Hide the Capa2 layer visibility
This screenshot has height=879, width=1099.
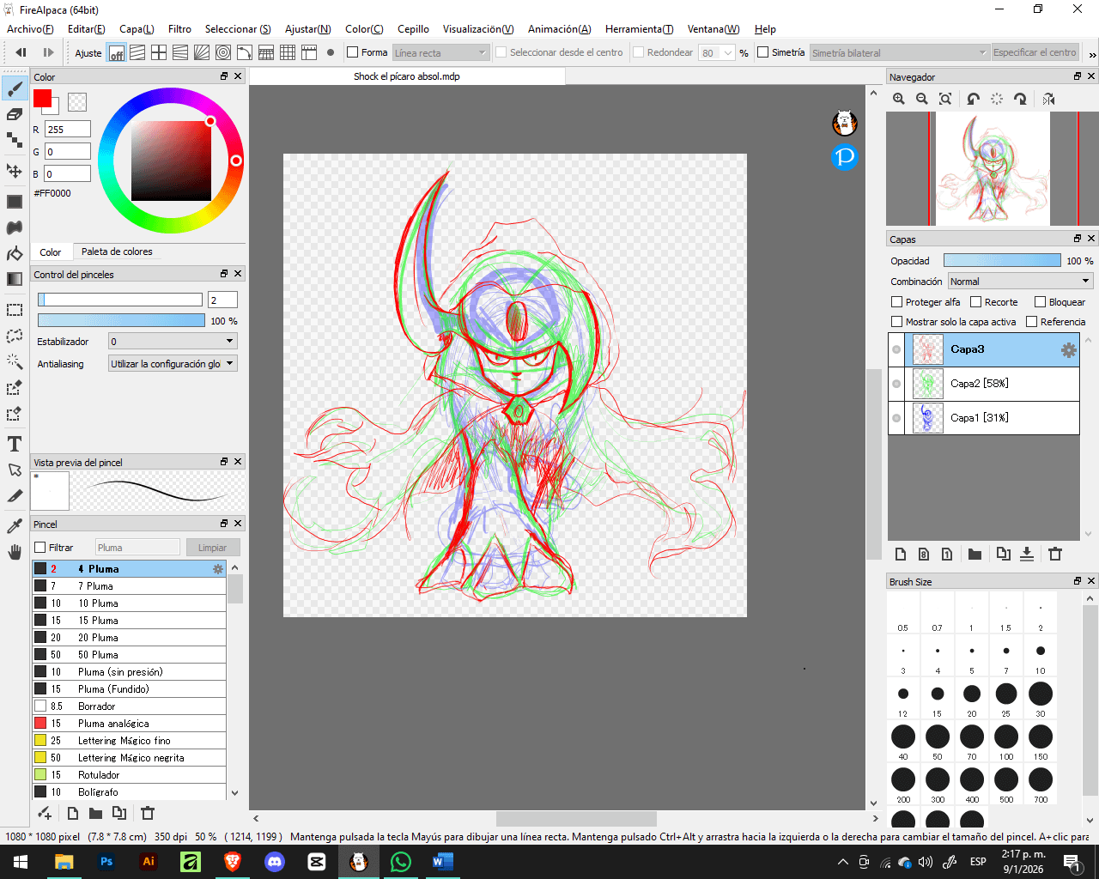(x=896, y=384)
